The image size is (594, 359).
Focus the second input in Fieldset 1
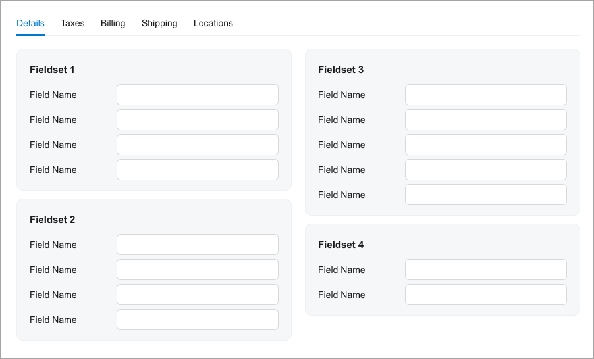coord(198,120)
